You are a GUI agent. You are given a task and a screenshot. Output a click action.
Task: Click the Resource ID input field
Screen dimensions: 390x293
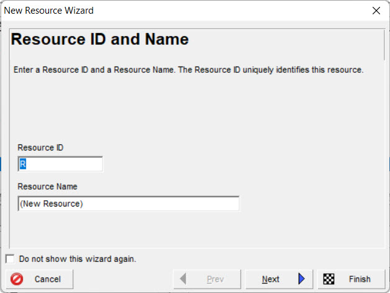60,164
